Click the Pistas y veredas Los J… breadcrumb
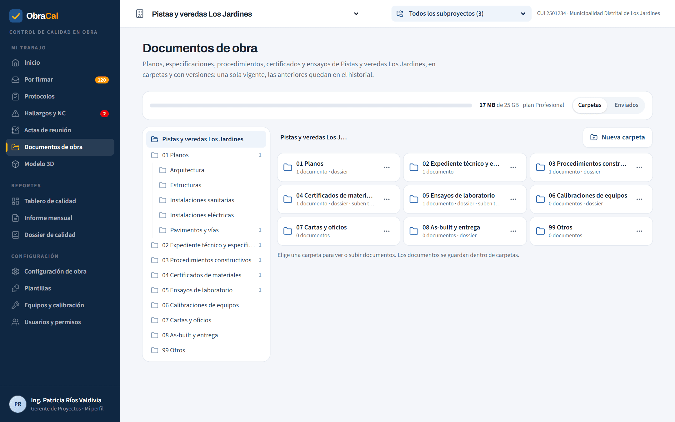Viewport: 675px width, 422px height. [x=313, y=137]
